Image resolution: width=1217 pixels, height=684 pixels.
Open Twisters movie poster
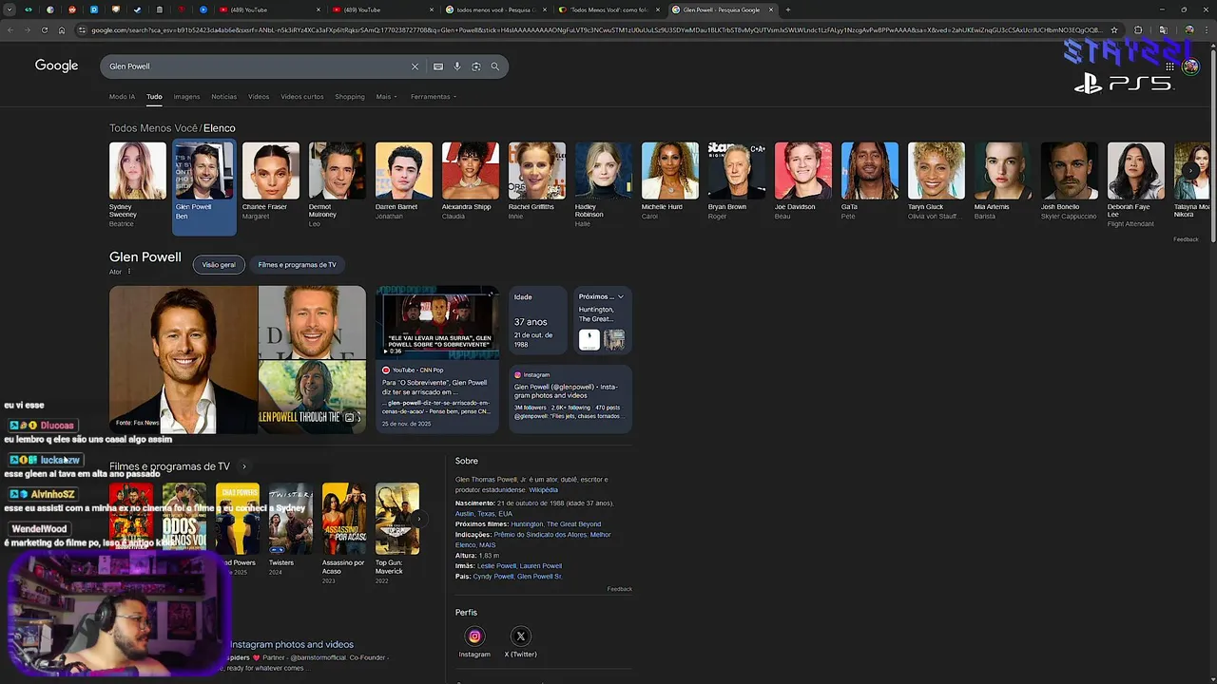(x=290, y=519)
